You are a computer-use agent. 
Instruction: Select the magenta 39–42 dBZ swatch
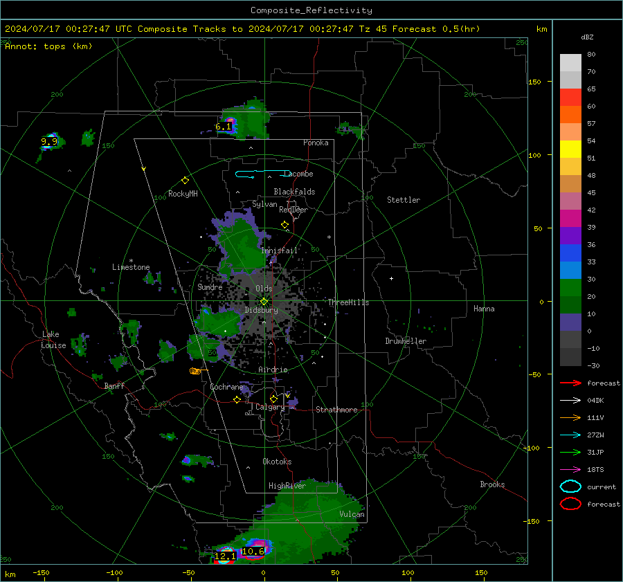[x=570, y=219]
